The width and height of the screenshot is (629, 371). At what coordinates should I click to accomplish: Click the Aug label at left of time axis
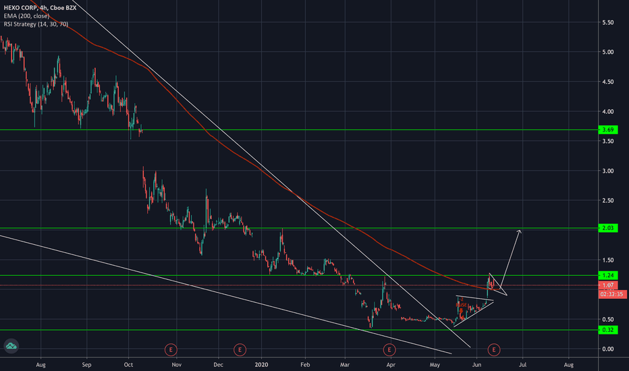(40, 364)
